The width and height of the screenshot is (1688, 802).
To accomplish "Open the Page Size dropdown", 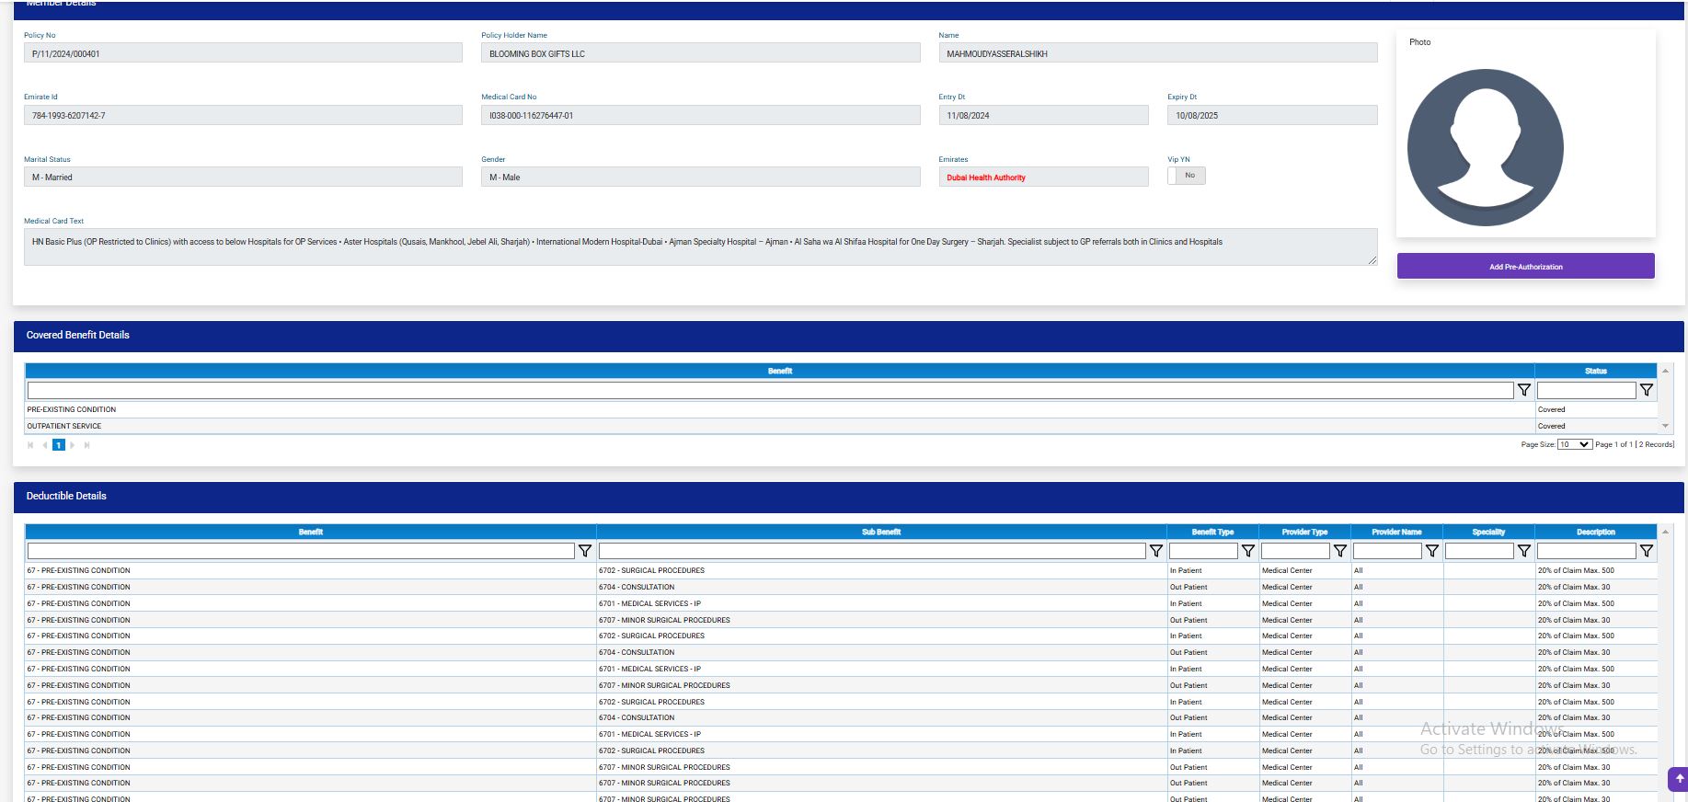I will pyautogui.click(x=1574, y=444).
